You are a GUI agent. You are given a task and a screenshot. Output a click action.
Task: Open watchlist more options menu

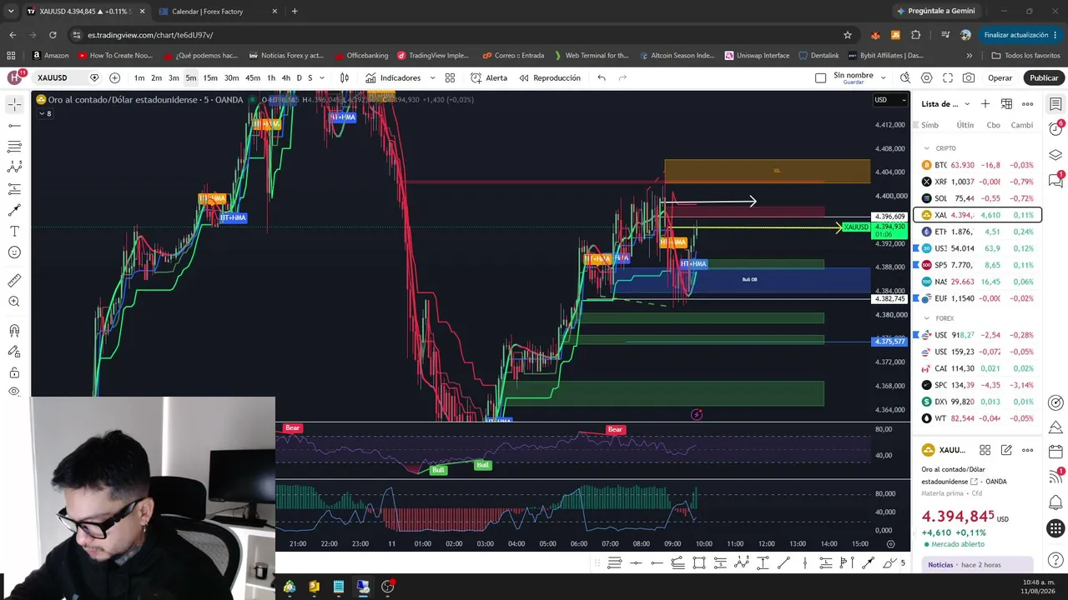[x=1027, y=104]
